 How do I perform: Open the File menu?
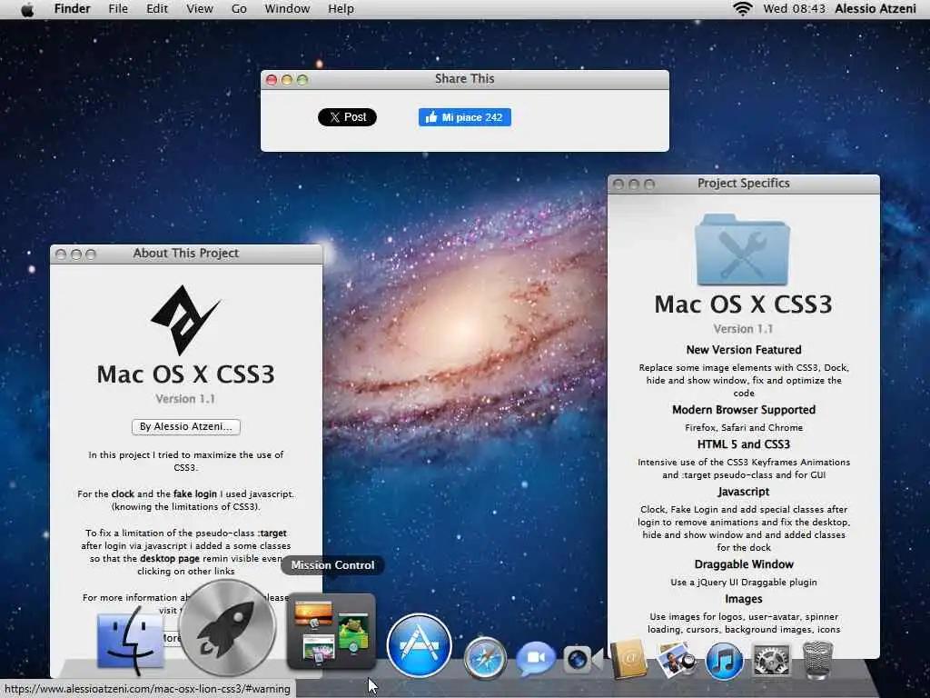point(118,9)
